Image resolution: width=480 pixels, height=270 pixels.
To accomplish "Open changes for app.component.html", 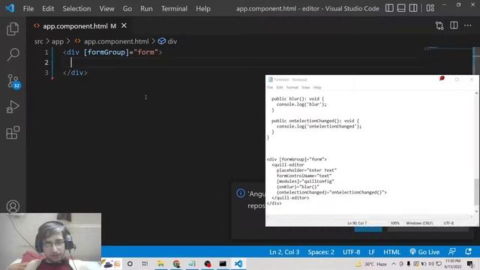I will [x=439, y=25].
